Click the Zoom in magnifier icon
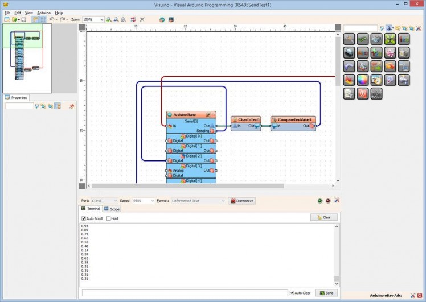The image size is (426, 302). [109, 19]
